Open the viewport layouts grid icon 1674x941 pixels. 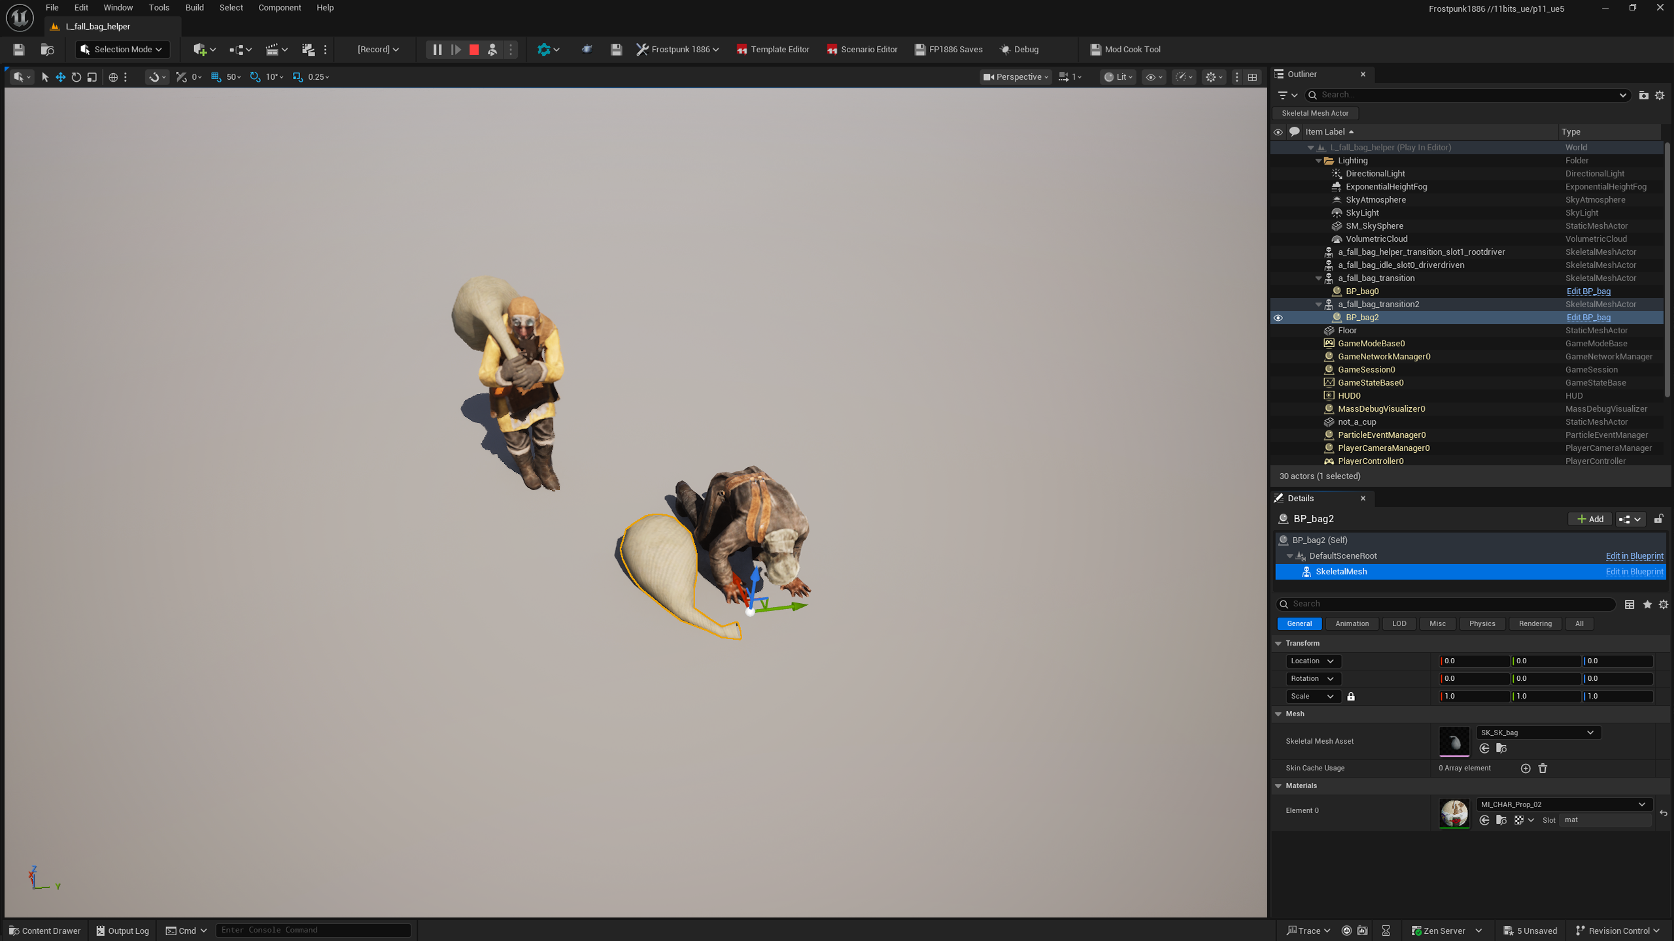tap(1252, 77)
